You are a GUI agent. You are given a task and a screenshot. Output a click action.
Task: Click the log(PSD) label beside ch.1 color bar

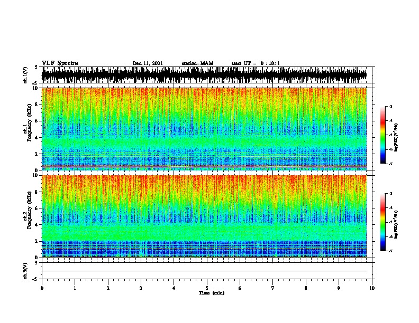click(x=396, y=137)
